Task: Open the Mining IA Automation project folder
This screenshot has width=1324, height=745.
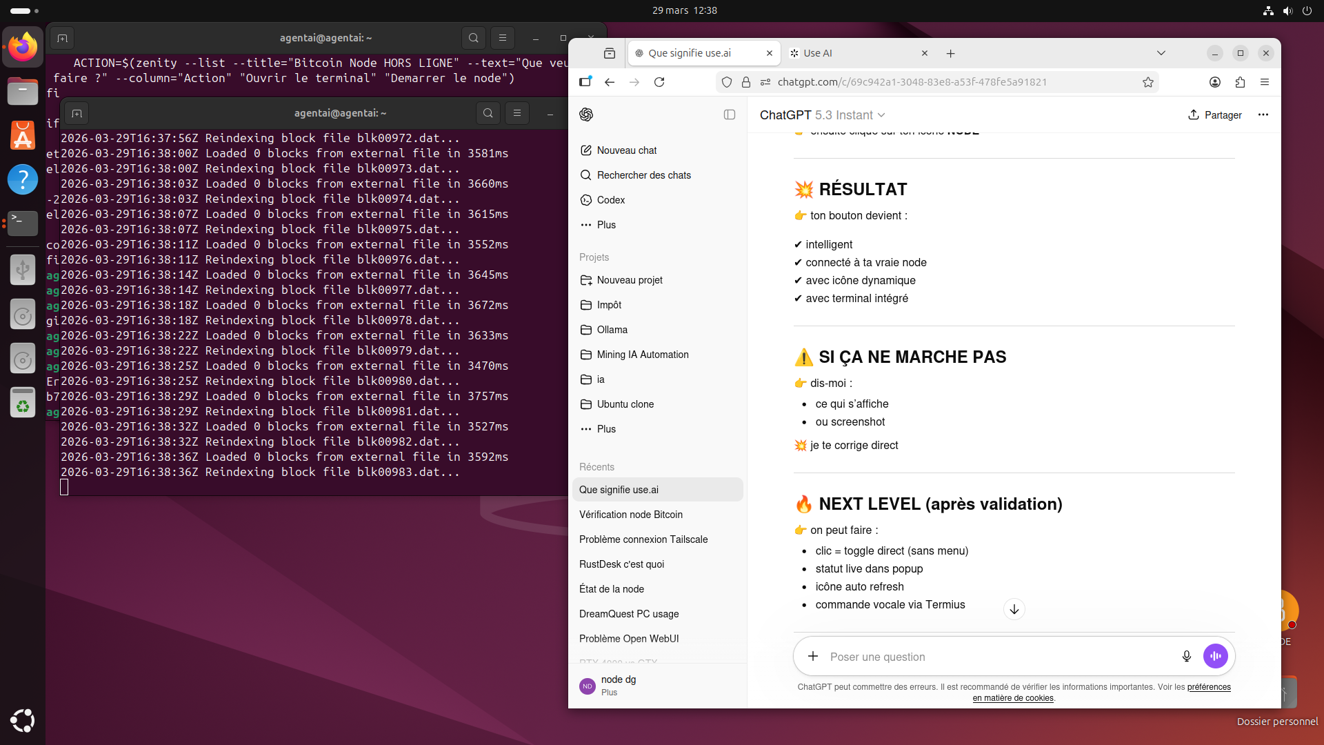Action: tap(642, 355)
